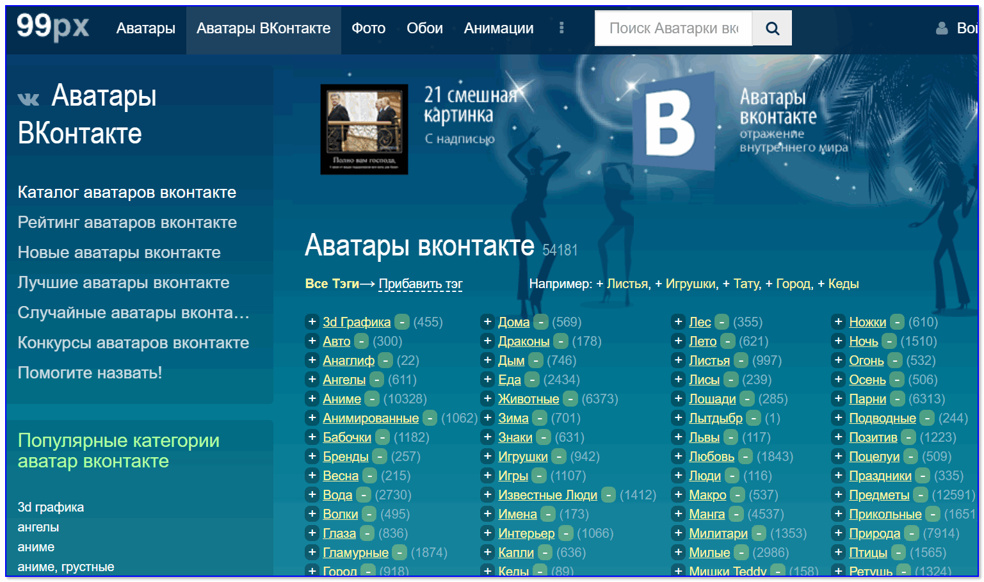
Task: Click the search magnifier button
Action: [x=772, y=28]
